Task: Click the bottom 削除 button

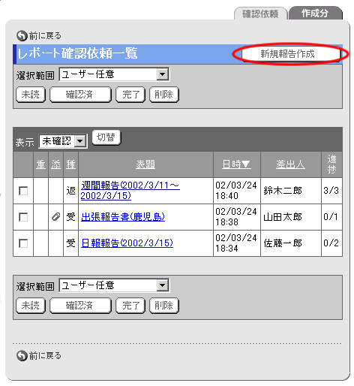Action: [164, 306]
